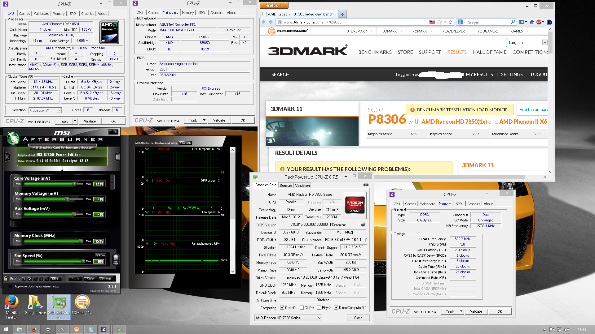Open Google Drive desktop shortcut
This screenshot has width=595, height=334.
pyautogui.click(x=35, y=305)
